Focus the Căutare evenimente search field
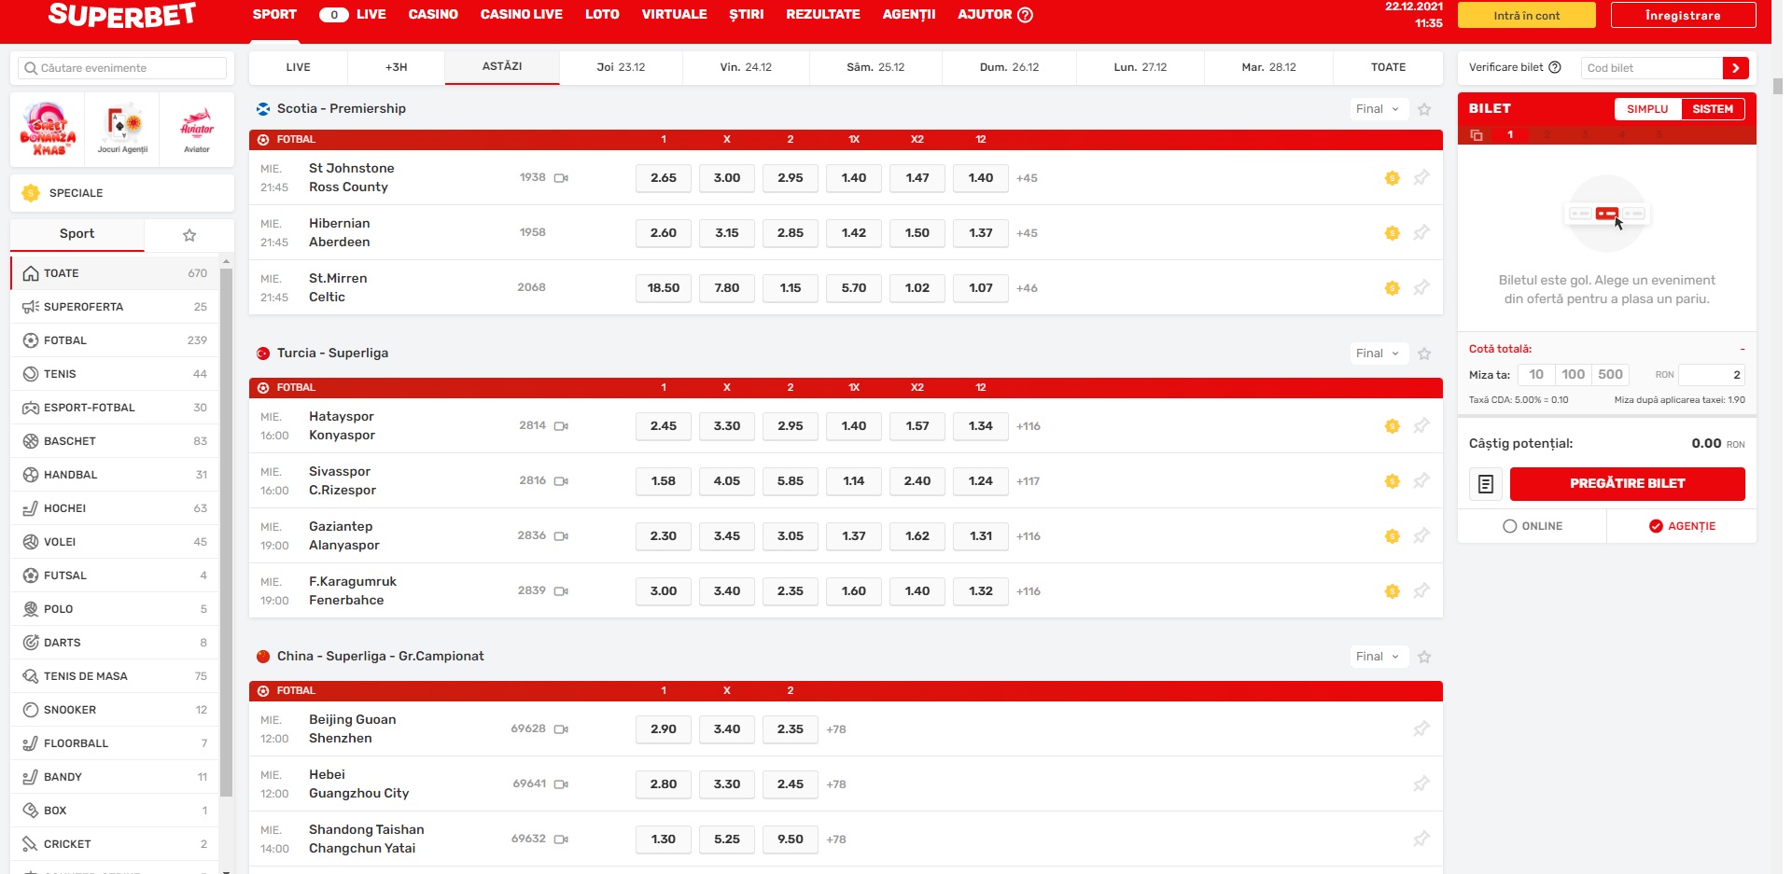 click(x=122, y=68)
